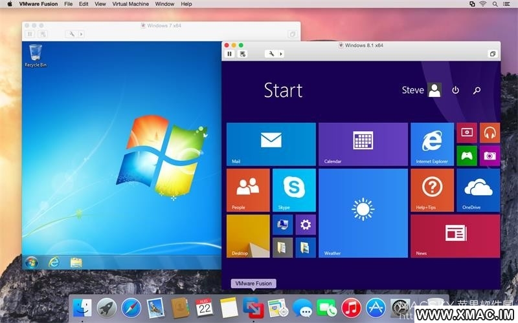Open the Recycle Bin on Windows 7 desktop
The width and height of the screenshot is (518, 323).
tap(36, 56)
